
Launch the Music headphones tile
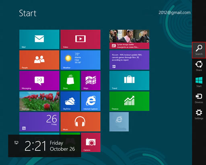(80, 122)
